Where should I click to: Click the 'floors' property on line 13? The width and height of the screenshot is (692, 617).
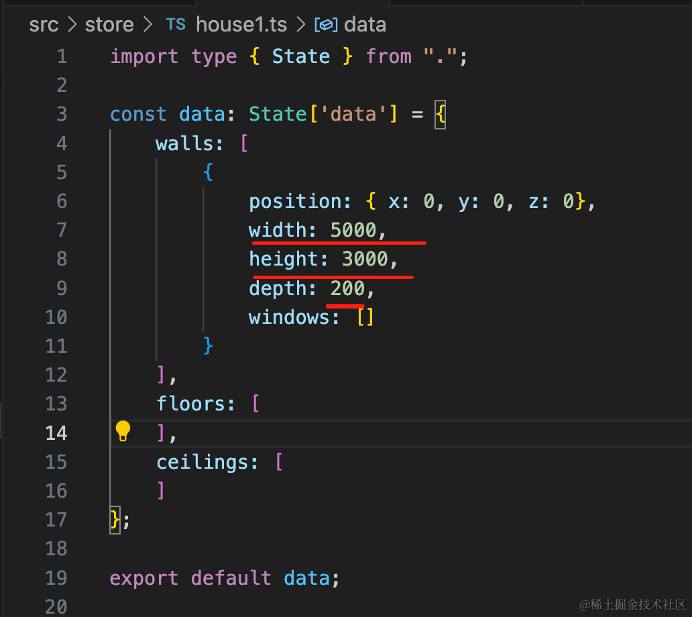coord(190,404)
